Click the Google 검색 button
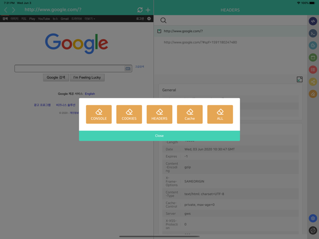The image size is (319, 239). pyautogui.click(x=56, y=77)
